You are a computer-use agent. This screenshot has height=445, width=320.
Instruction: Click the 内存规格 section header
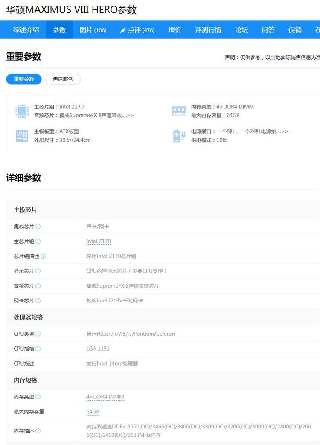point(25,380)
